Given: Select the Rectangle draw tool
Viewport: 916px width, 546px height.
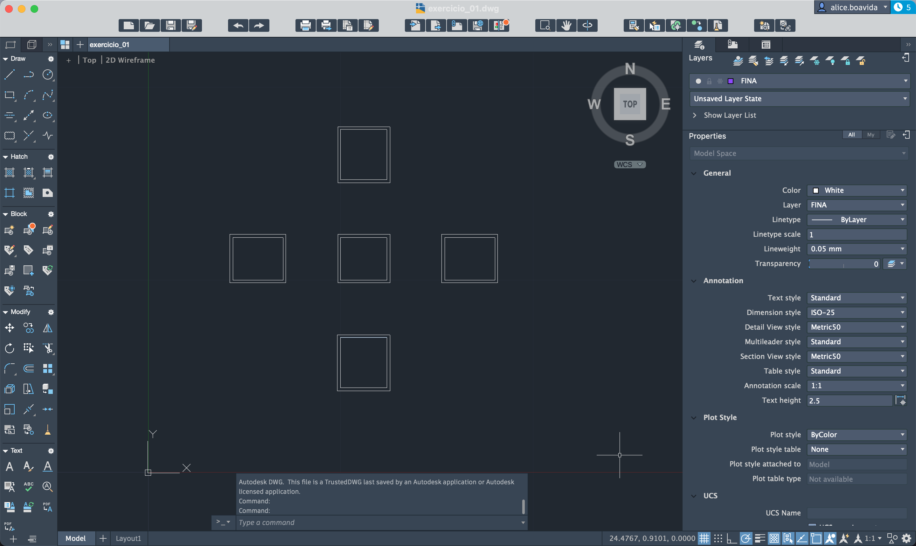Looking at the screenshot, I should (10, 95).
